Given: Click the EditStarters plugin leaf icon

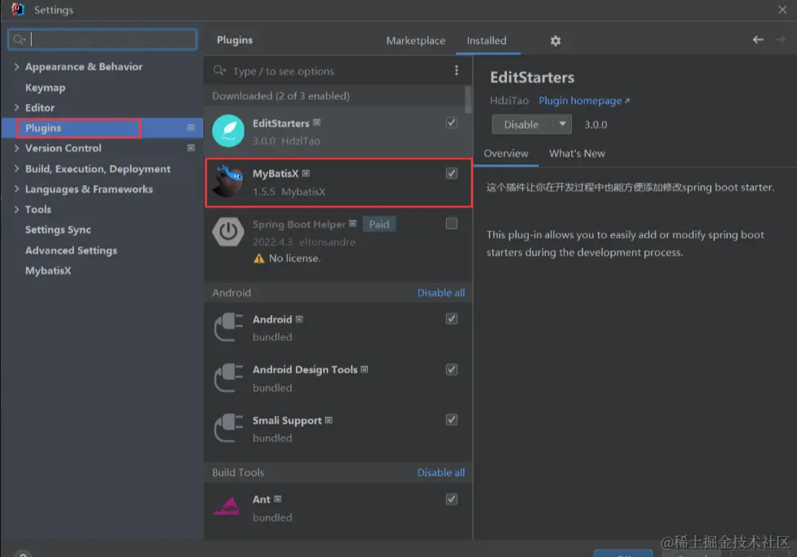Looking at the screenshot, I should tap(228, 131).
